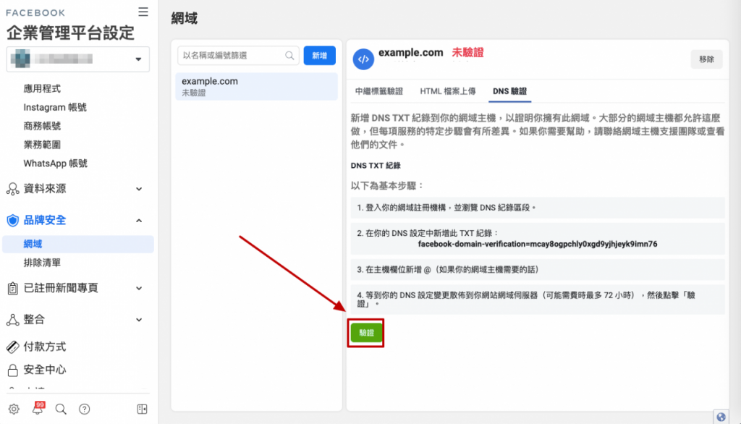
Task: Click the code embed icon beside example.com
Action: click(363, 59)
